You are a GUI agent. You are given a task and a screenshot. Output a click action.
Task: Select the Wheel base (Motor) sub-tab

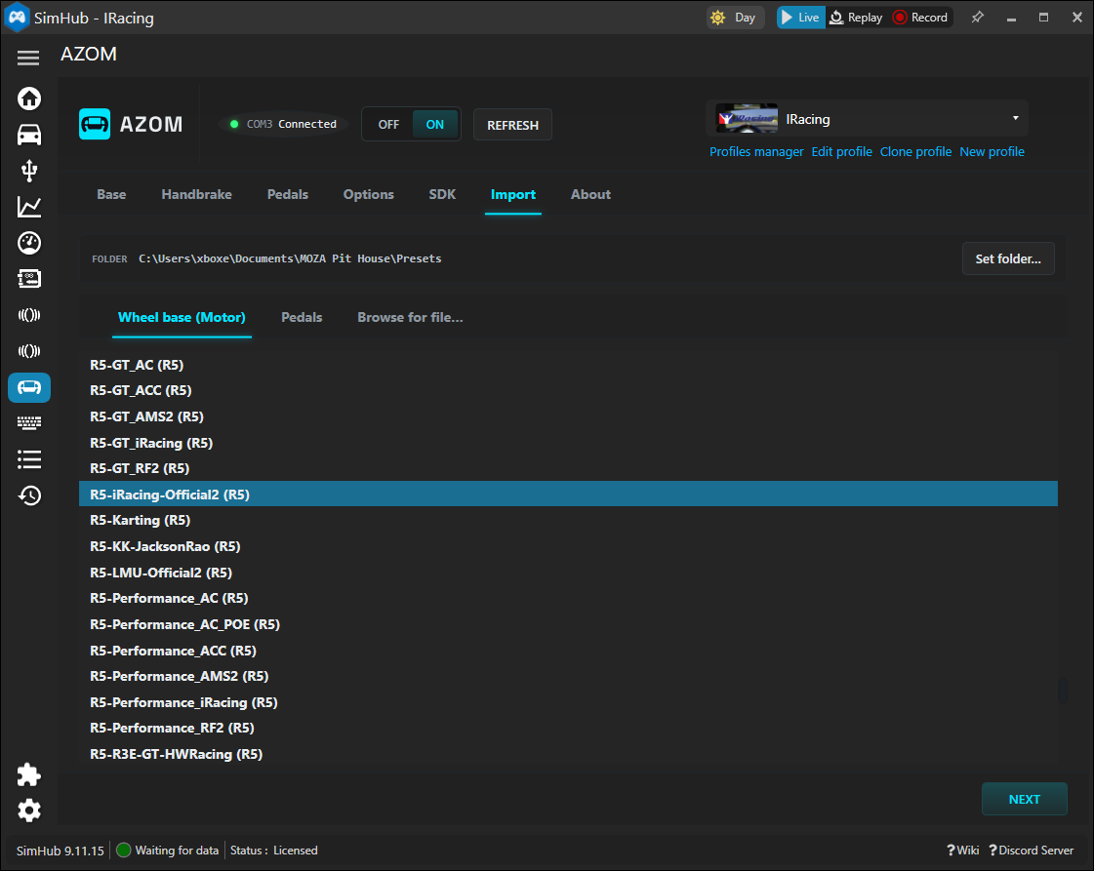[x=182, y=318]
